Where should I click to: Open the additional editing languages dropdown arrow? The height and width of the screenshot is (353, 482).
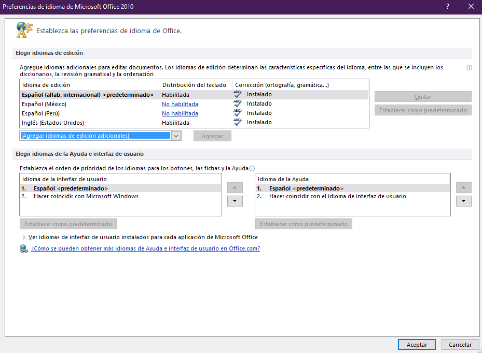176,136
